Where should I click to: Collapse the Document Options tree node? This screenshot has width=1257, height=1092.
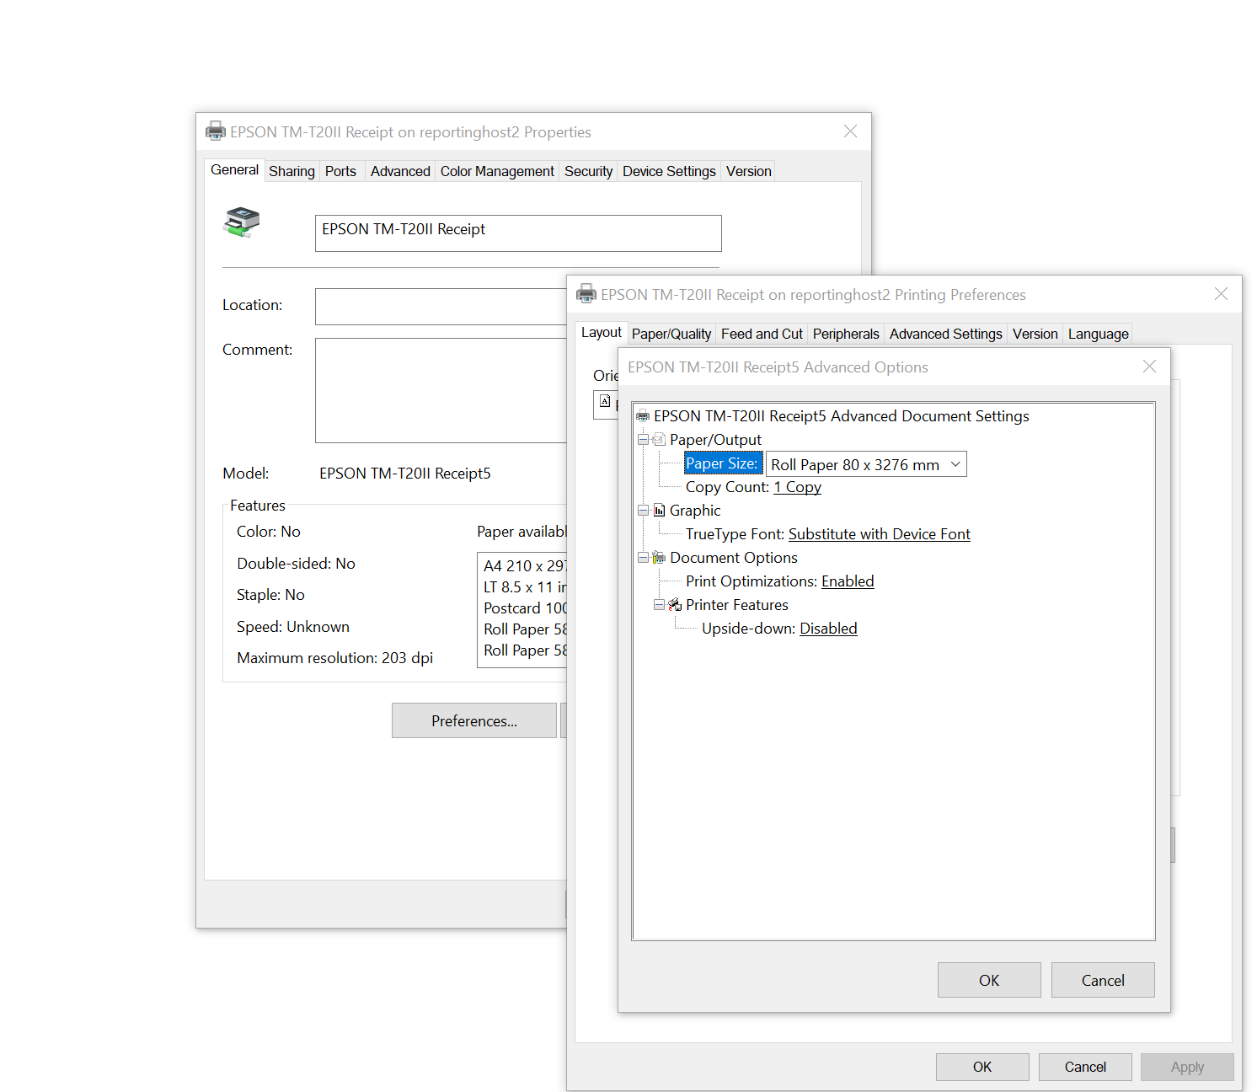click(x=643, y=558)
